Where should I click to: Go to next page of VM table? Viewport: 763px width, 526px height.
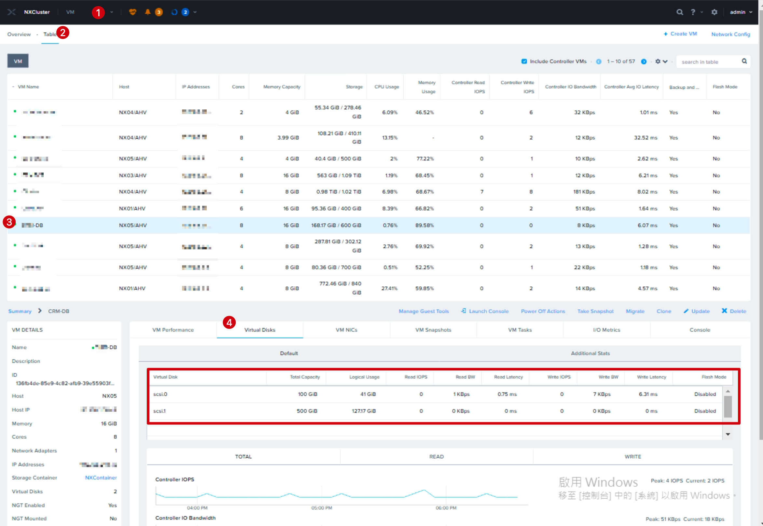pyautogui.click(x=644, y=62)
